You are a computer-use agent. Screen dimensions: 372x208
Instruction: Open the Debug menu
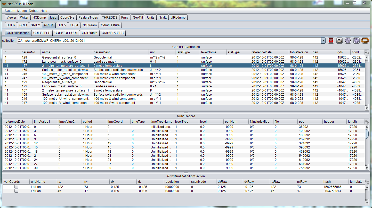coord(34,11)
